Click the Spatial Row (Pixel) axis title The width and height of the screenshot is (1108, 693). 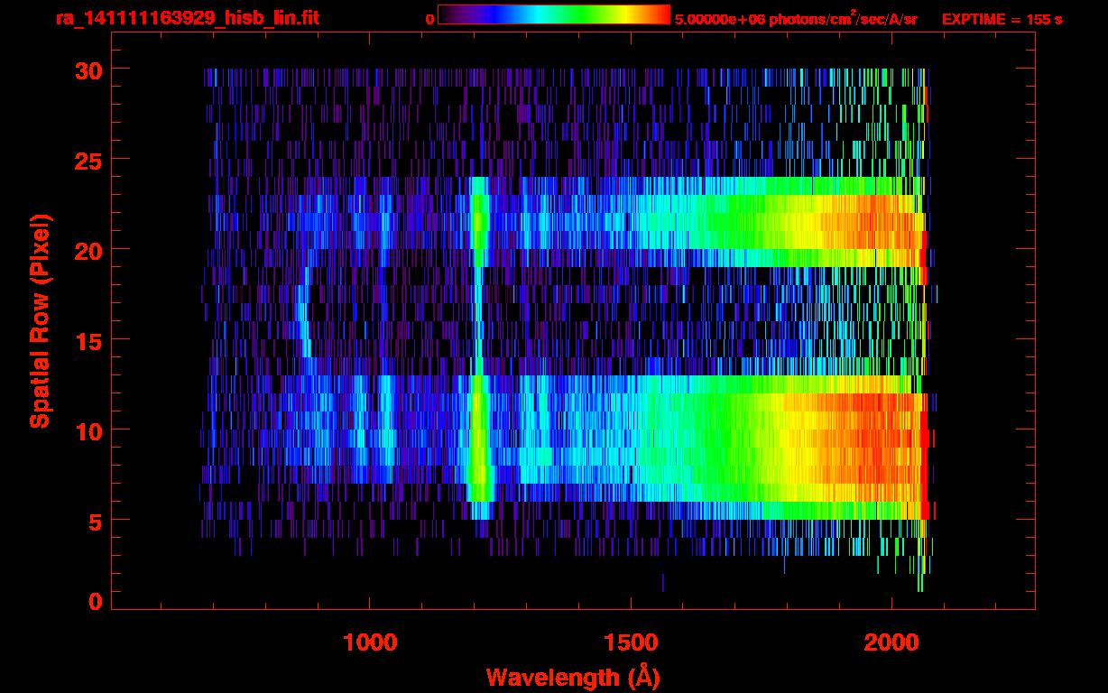(x=40, y=320)
